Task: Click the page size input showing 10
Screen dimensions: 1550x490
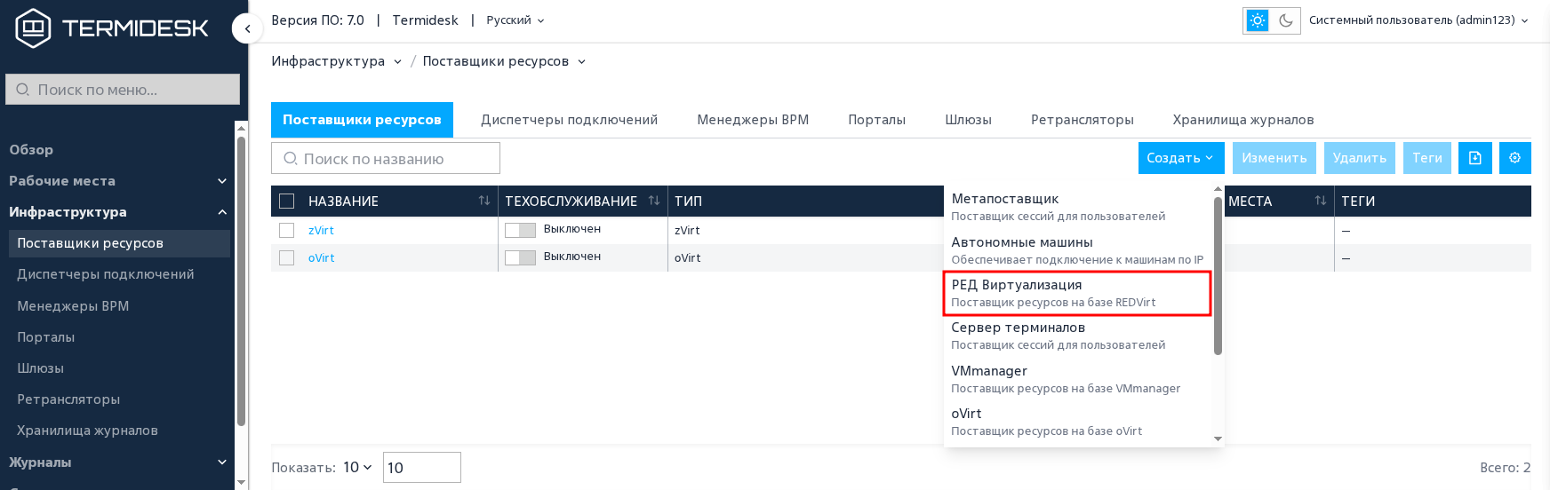Action: point(422,467)
